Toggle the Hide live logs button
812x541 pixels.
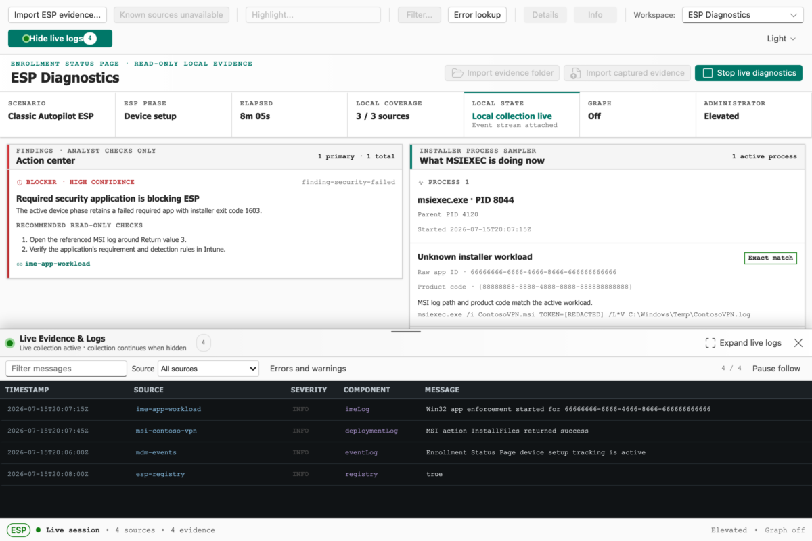coord(60,39)
